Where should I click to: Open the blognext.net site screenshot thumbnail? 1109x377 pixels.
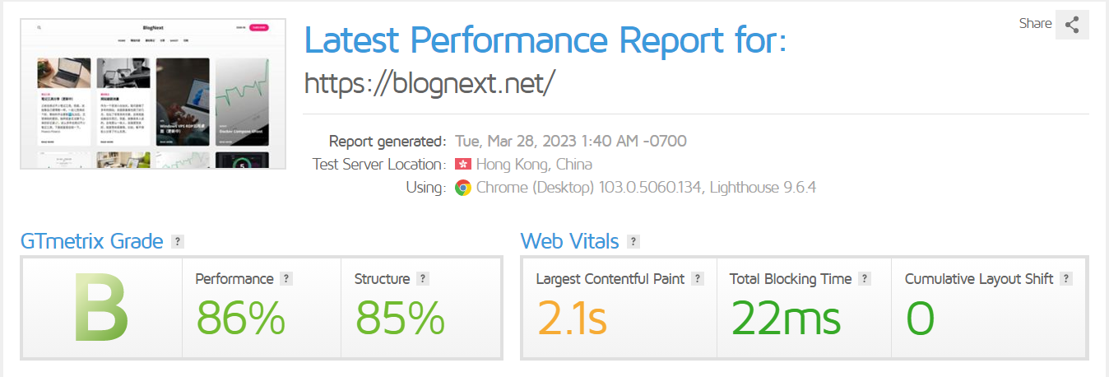click(x=153, y=94)
